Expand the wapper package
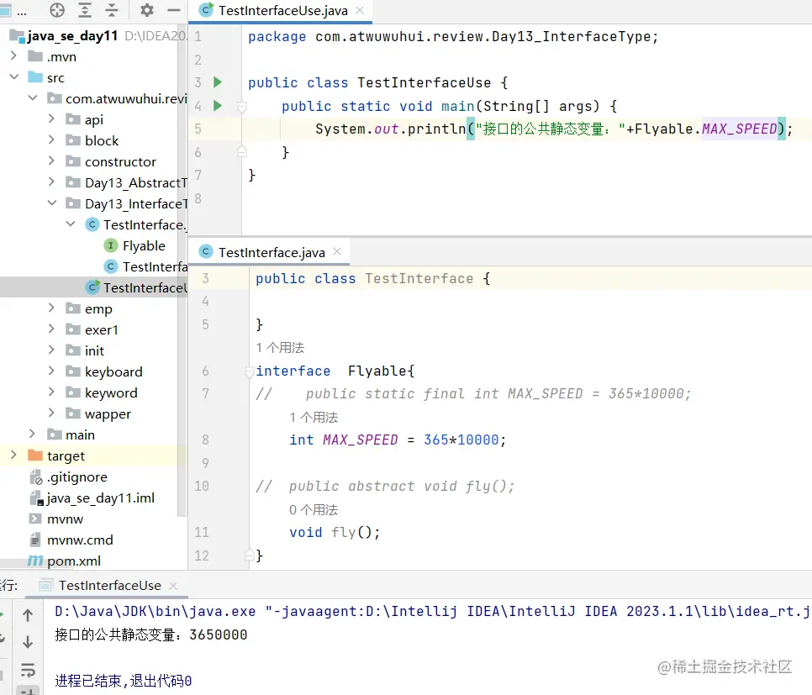The width and height of the screenshot is (812, 695). pyautogui.click(x=51, y=413)
